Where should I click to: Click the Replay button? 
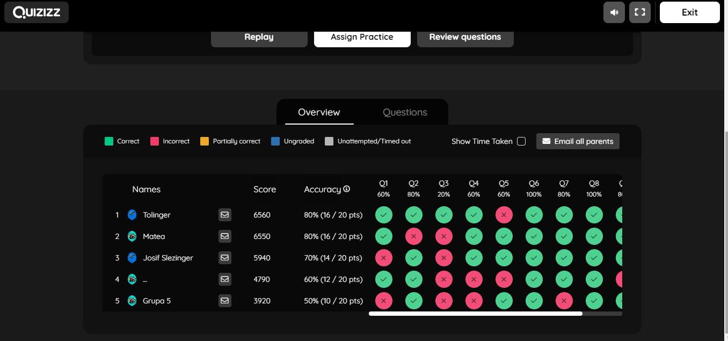pos(259,37)
